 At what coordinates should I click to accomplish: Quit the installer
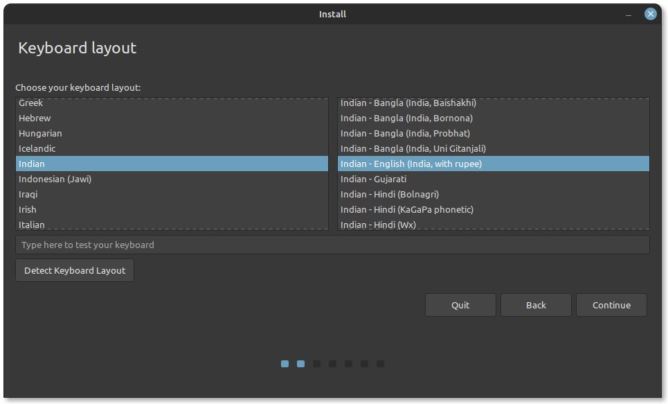click(x=460, y=305)
